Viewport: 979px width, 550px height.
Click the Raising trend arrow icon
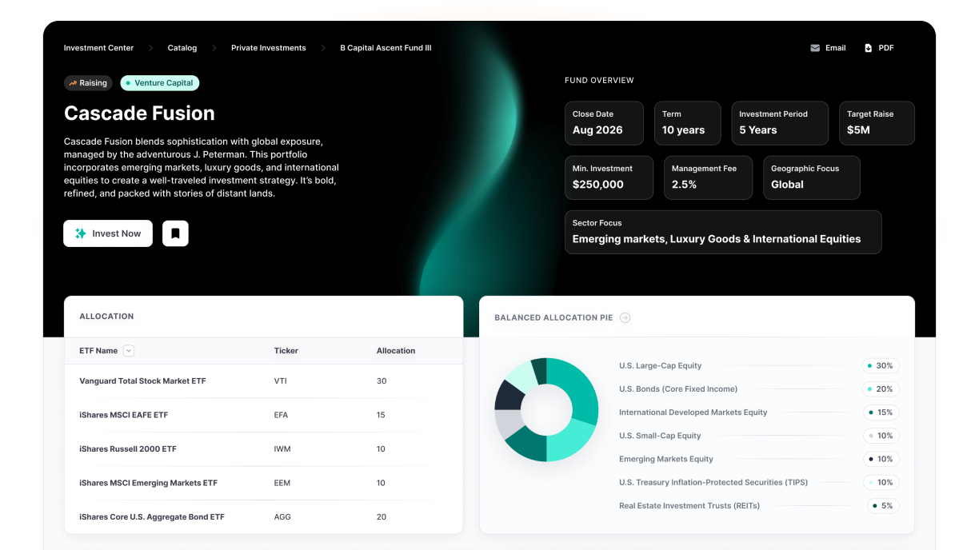tap(73, 83)
